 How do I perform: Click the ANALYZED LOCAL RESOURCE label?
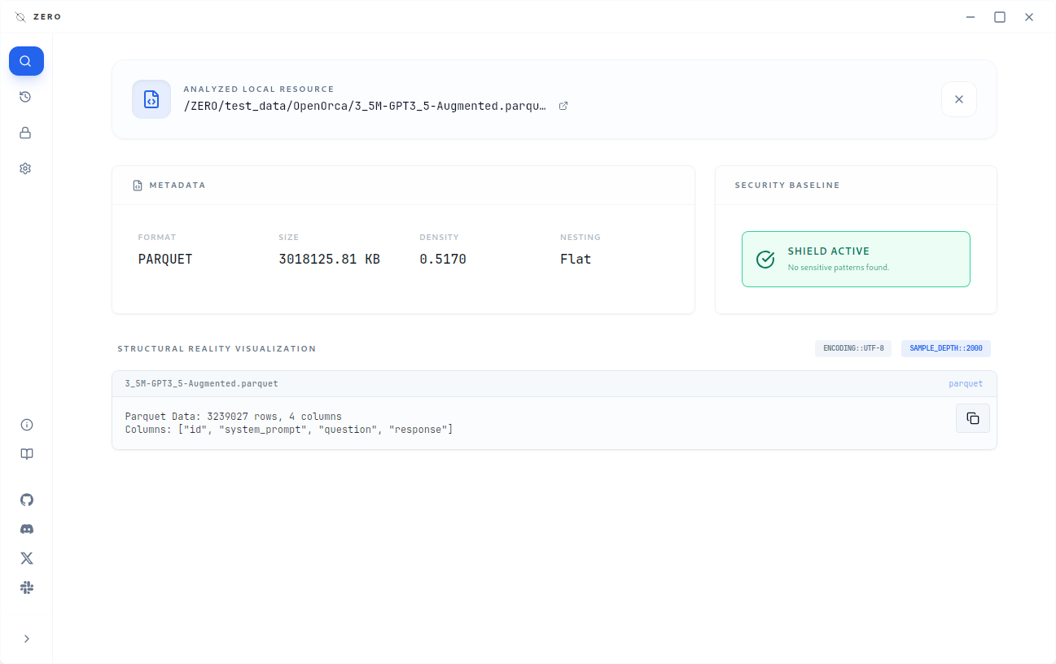click(x=259, y=90)
